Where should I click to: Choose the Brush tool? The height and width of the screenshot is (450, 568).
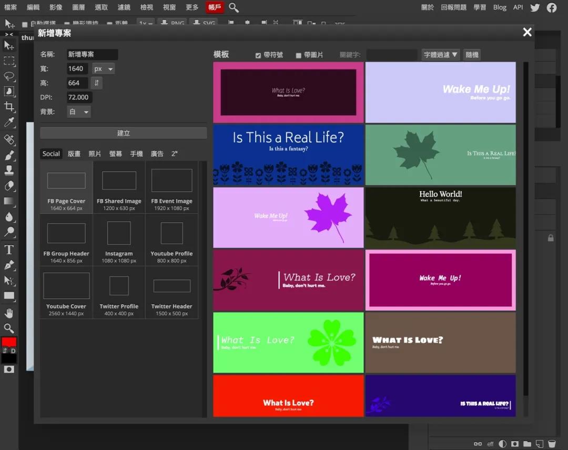[9, 156]
